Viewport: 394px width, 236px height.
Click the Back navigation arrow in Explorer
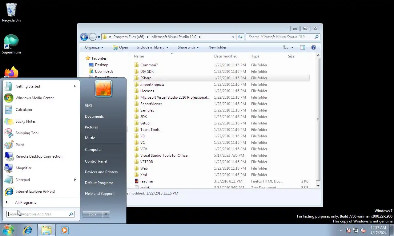click(84, 37)
